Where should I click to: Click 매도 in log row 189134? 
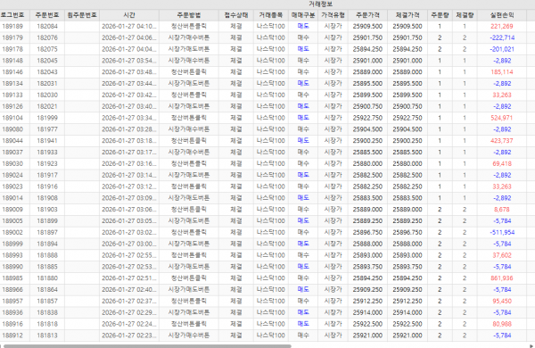[303, 84]
